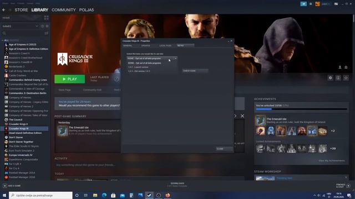Click the achievements progress bar

point(301,109)
